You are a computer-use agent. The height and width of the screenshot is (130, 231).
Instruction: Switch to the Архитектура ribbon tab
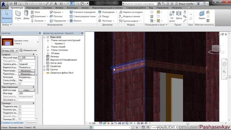(x=17, y=8)
